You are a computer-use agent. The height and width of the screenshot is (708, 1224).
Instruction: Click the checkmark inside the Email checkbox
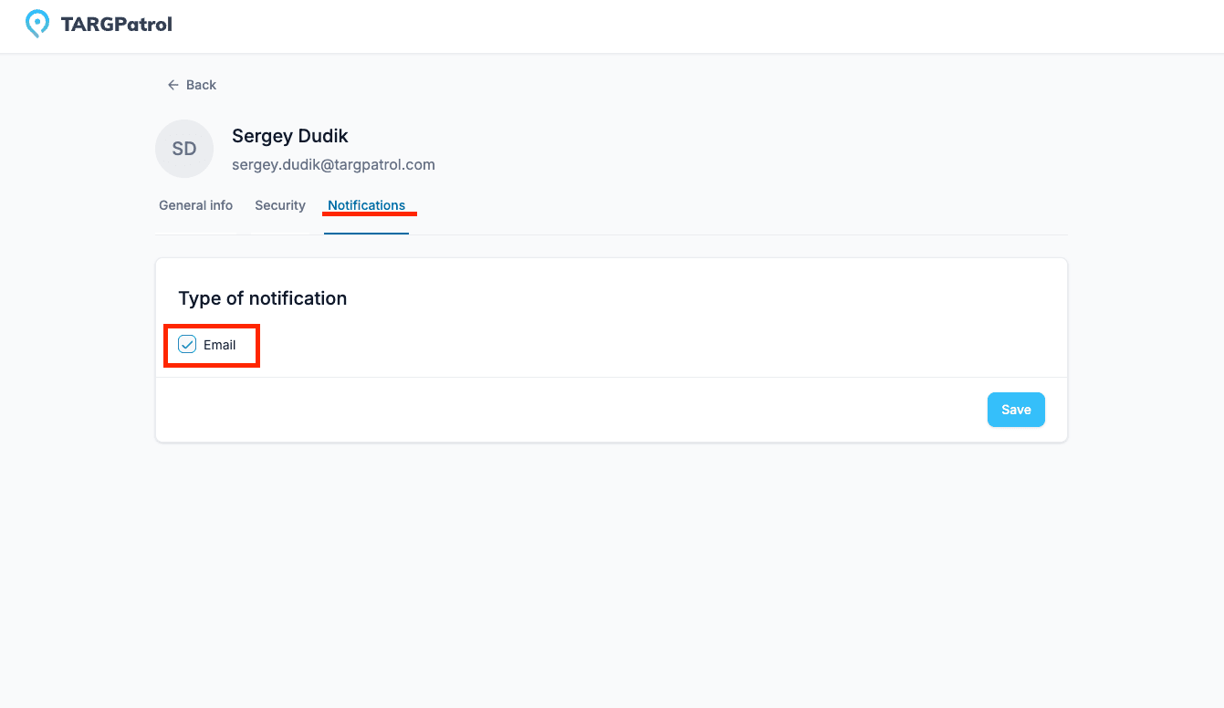(x=187, y=344)
